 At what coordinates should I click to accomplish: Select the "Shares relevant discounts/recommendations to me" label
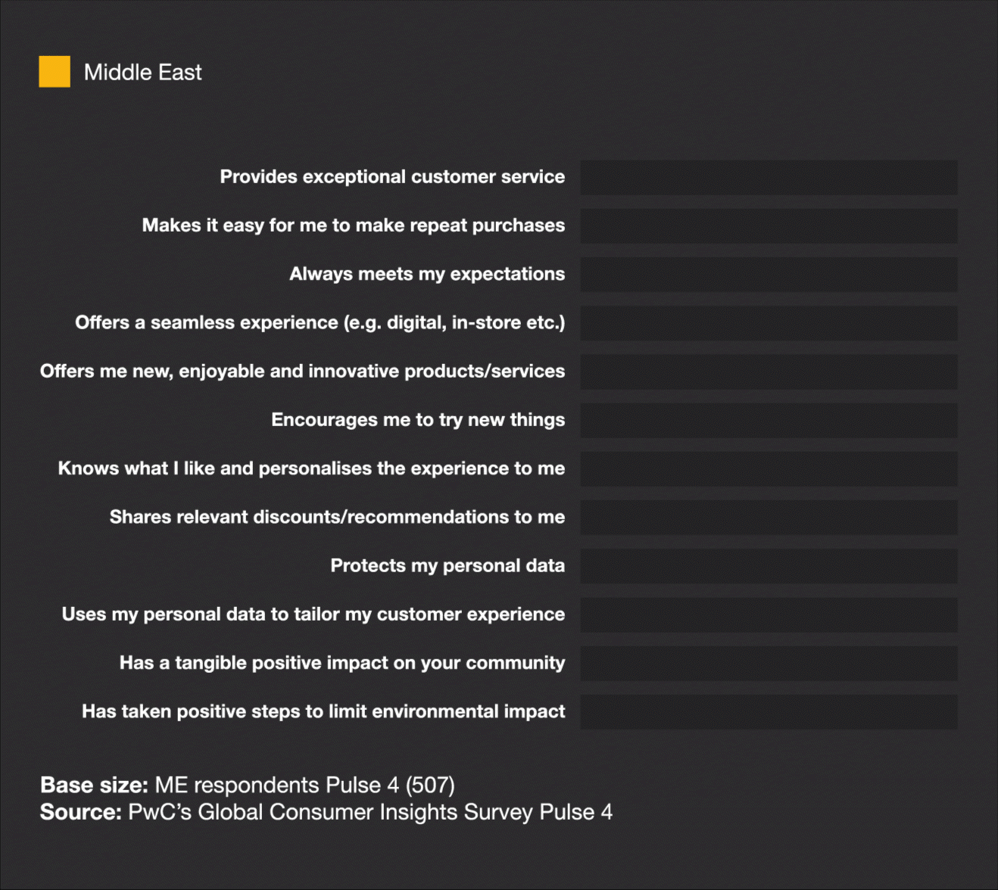pyautogui.click(x=337, y=517)
